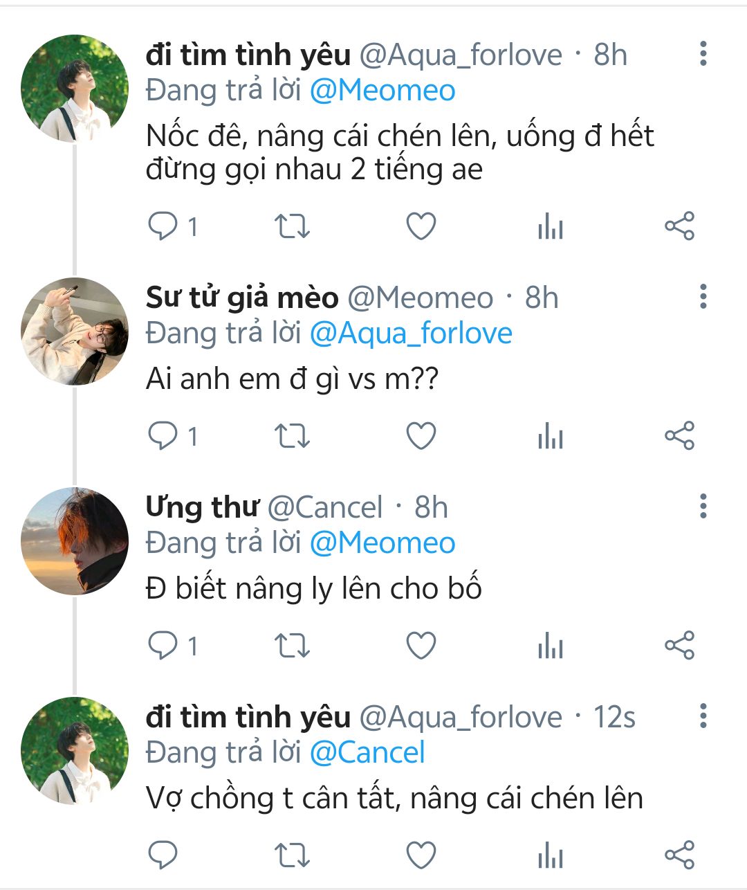Open Ưng thư's profile picture
Viewport: 747px width, 890px height.
coord(75,541)
